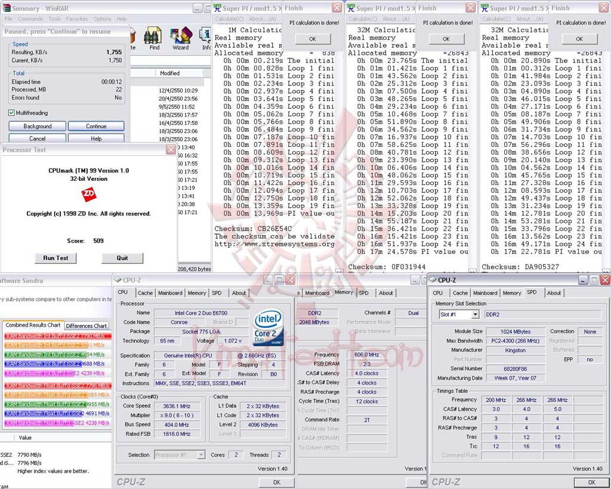Click Cancel in the WinRAR progress dialog
This screenshot has width=611, height=489.
coord(38,138)
